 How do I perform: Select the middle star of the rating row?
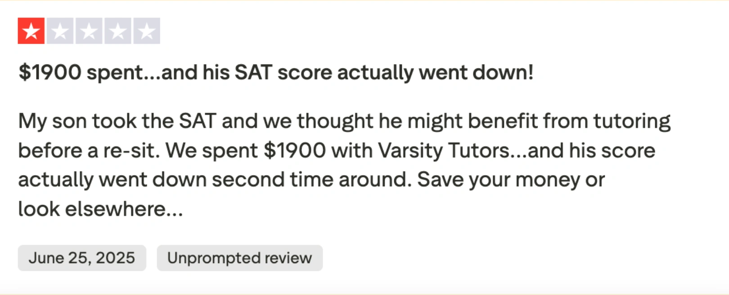point(88,31)
